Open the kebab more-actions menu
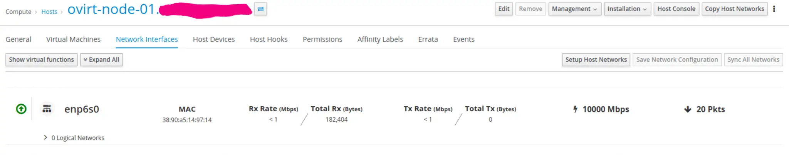Screen dimensions: 789x155 point(774,9)
